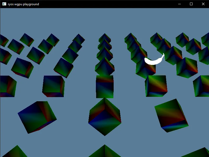The image size is (209, 157).
Task: Click the title text ryos wgpu playground
Action: pyautogui.click(x=23, y=4)
